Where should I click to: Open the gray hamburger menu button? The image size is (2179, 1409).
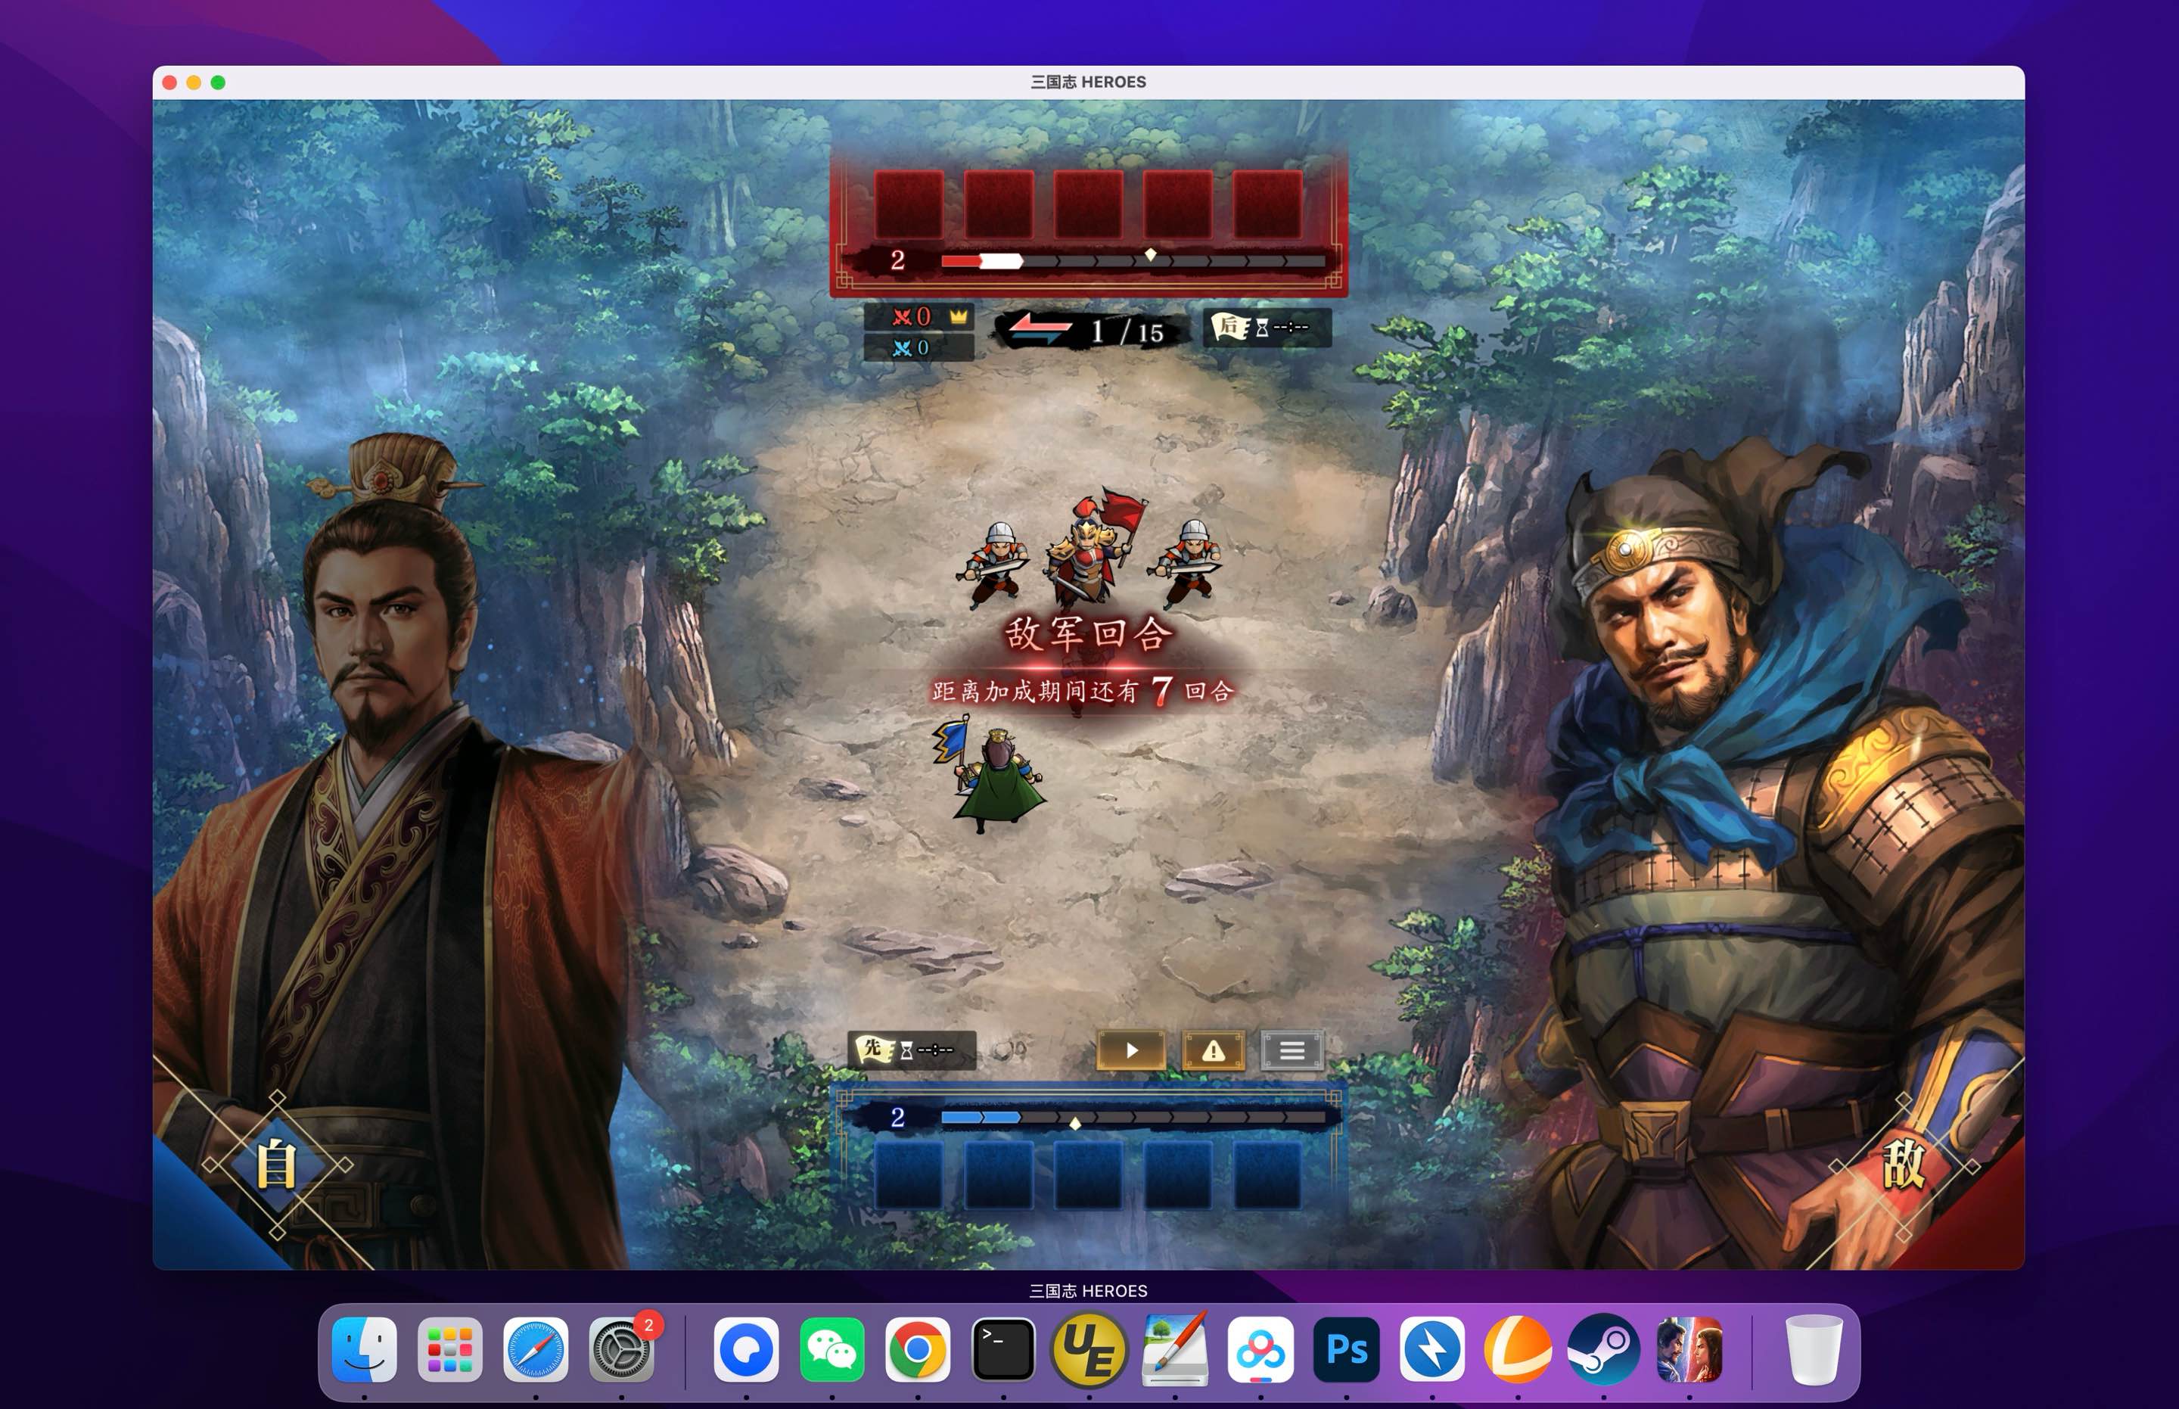coord(1292,1050)
